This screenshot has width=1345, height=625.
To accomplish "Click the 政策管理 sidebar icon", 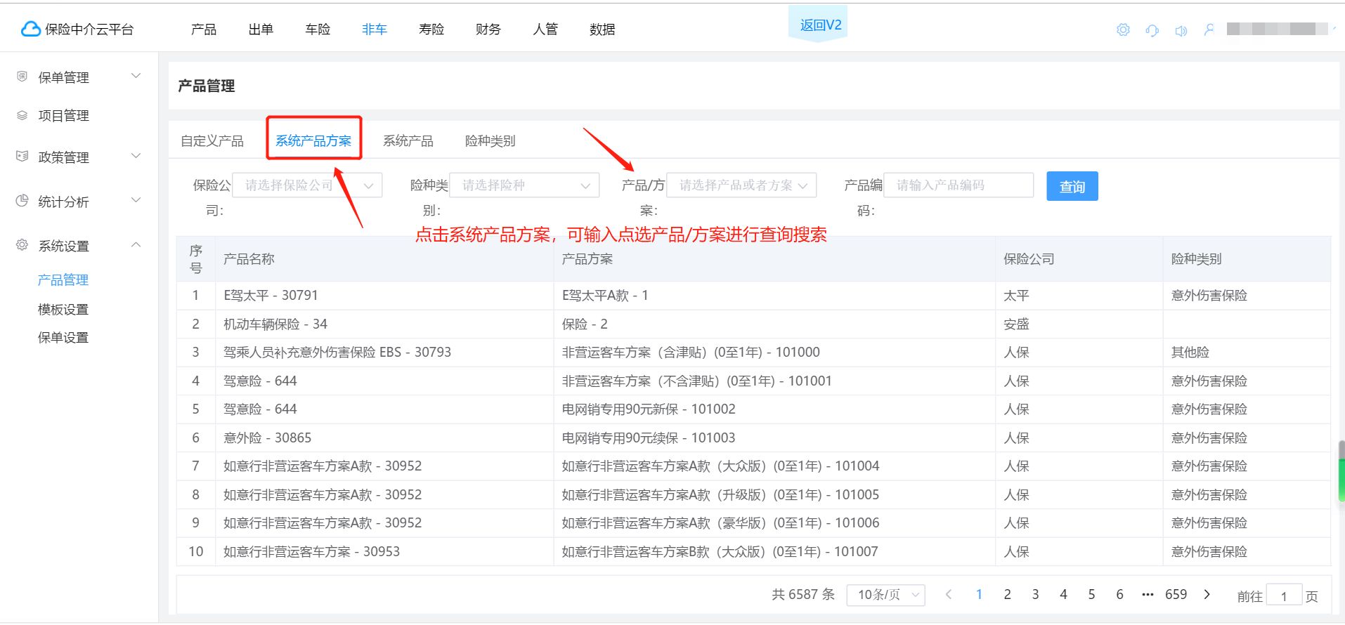I will (x=22, y=156).
